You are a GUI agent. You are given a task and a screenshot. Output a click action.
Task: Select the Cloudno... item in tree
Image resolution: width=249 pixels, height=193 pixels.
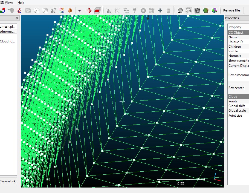[x=7, y=42]
